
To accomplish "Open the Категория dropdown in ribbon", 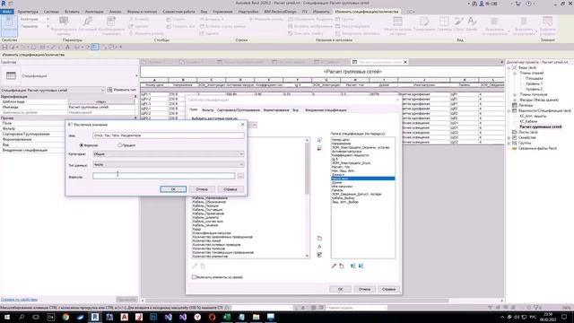I will [x=34, y=19].
